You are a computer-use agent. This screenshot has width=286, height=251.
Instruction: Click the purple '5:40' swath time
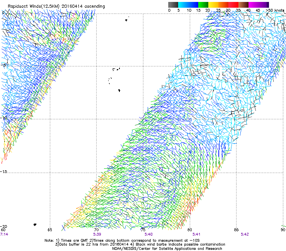point(148,234)
